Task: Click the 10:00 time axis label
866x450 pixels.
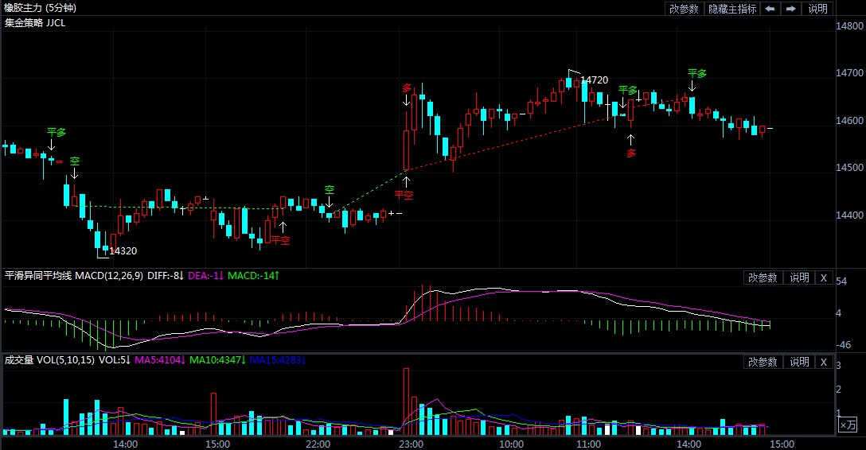Action: (512, 444)
